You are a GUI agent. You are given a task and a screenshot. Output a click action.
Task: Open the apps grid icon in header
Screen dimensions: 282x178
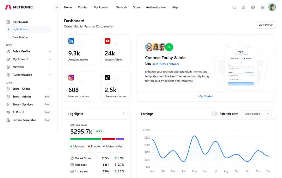[x=263, y=7]
